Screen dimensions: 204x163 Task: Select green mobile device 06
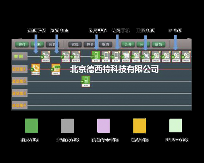86,81
